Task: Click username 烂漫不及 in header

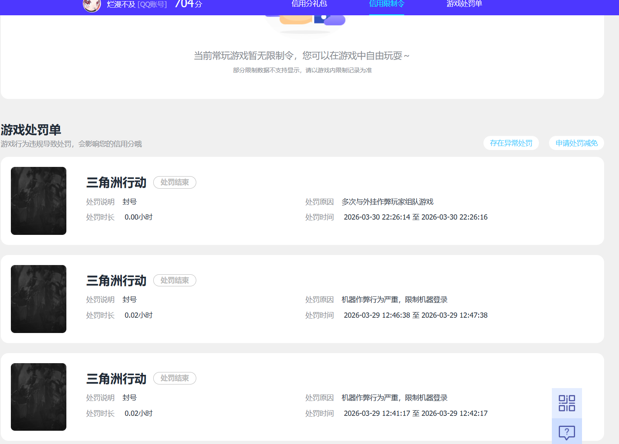Action: coord(121,4)
